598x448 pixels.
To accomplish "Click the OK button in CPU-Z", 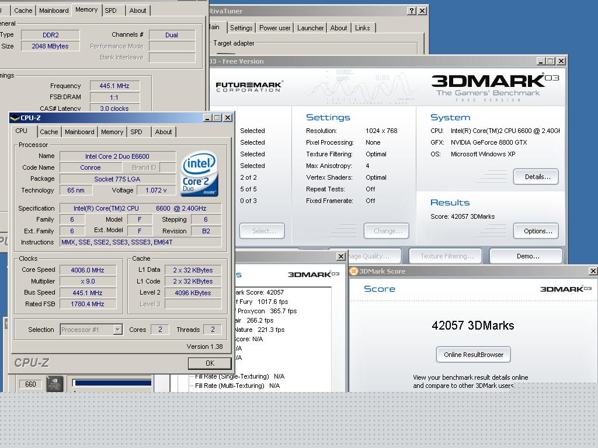I will pos(210,363).
